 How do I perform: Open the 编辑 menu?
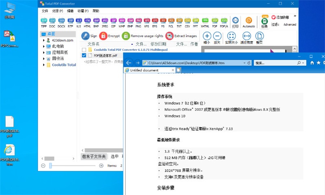click(70, 11)
